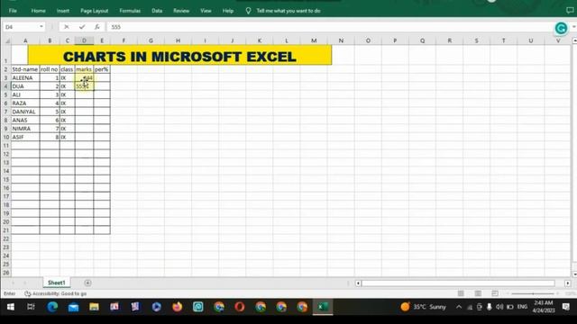Switch to the Home ribbon tab
577x324 pixels.
pyautogui.click(x=38, y=11)
